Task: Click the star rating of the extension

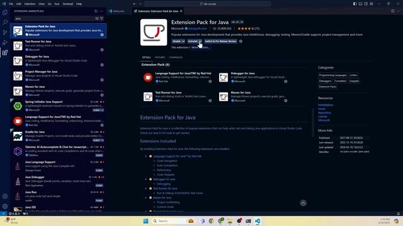Action: tap(248, 28)
